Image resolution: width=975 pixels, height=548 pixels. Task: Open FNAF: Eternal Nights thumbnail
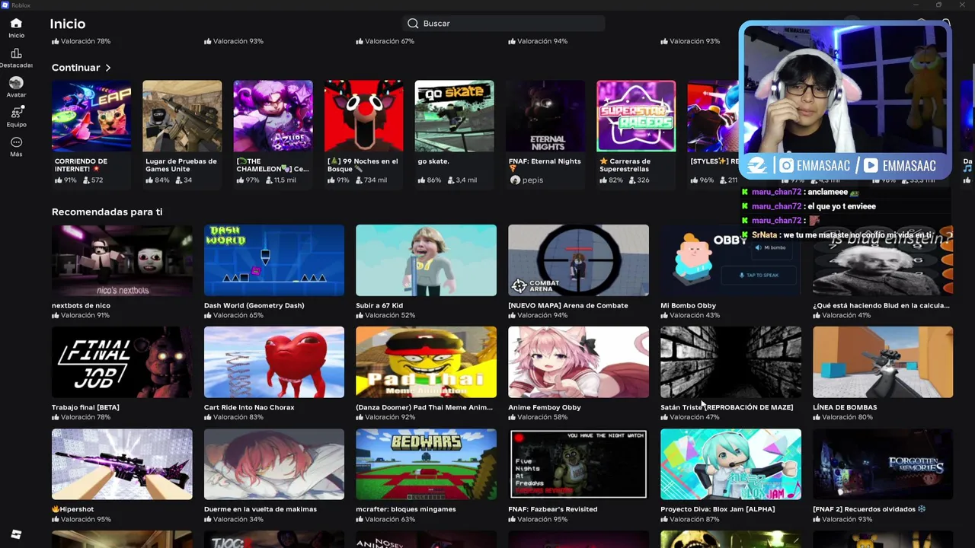coord(545,116)
